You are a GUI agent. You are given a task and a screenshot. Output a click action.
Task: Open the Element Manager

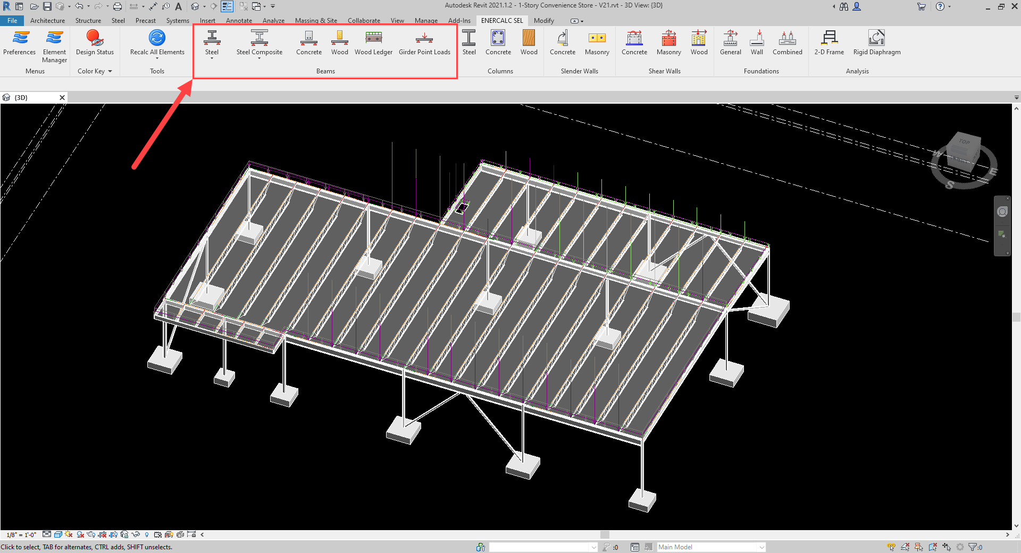click(54, 45)
